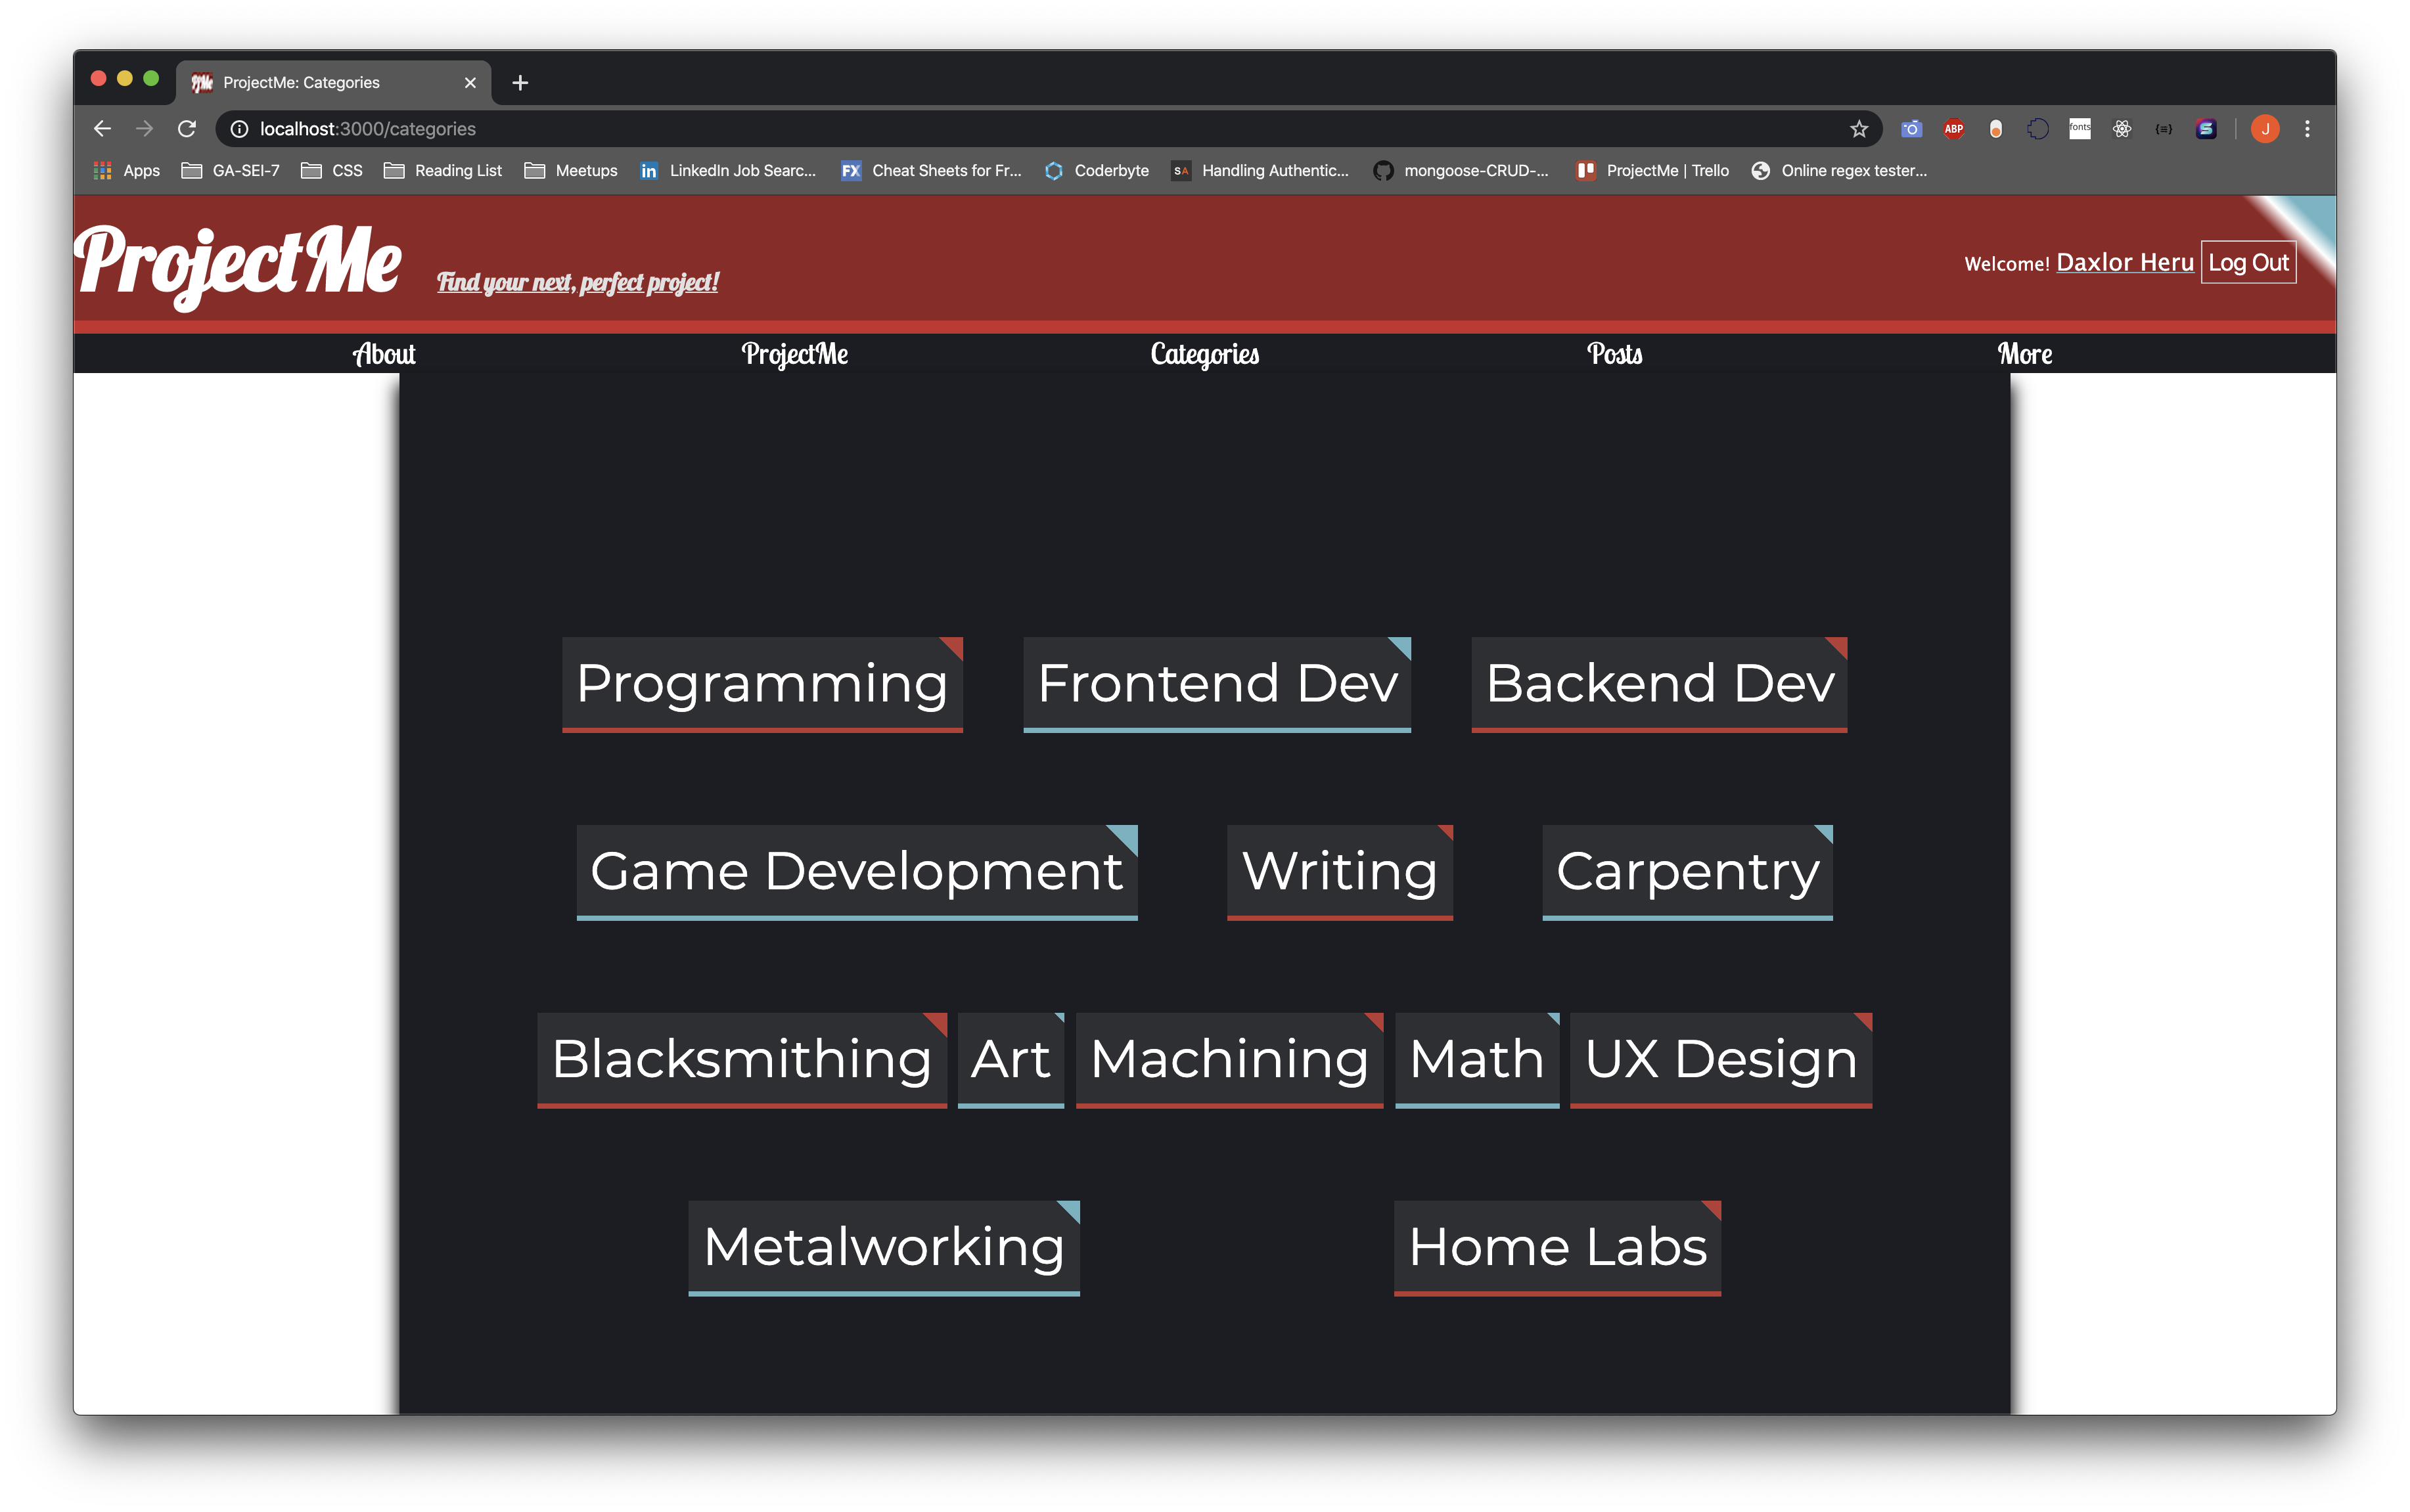This screenshot has width=2410, height=1512.
Task: Open the Chrome three-dot menu
Action: (x=2307, y=129)
